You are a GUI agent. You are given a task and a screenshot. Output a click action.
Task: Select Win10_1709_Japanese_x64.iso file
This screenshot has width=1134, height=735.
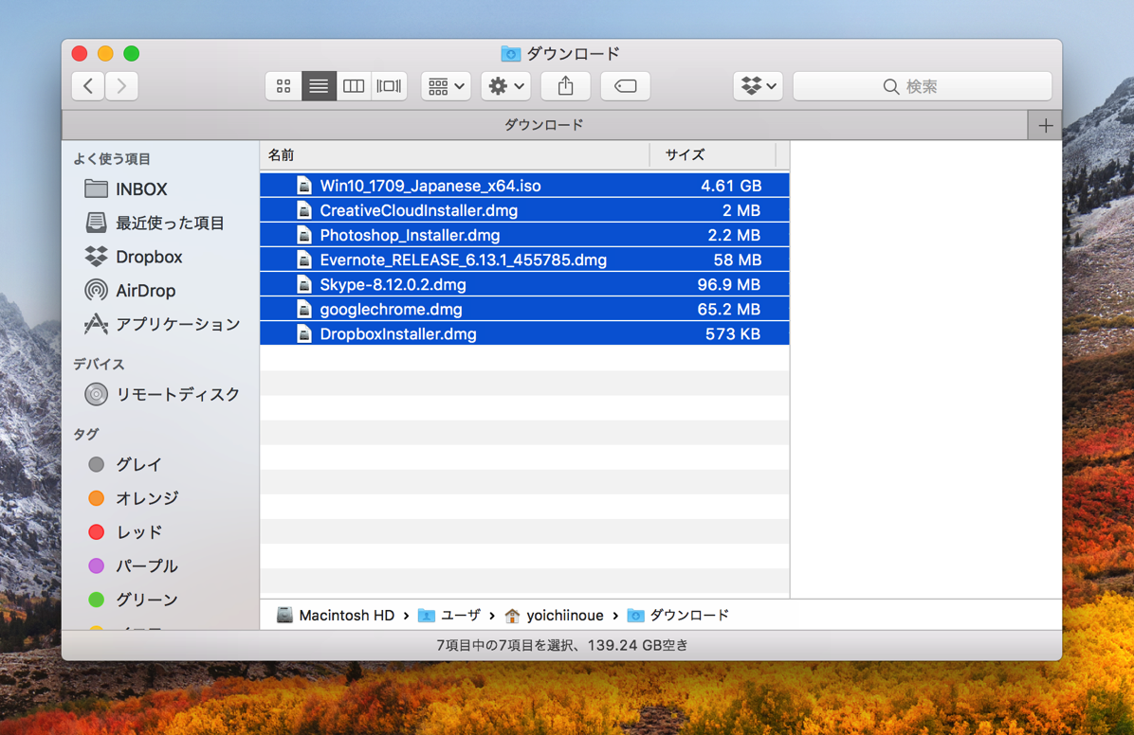click(524, 186)
